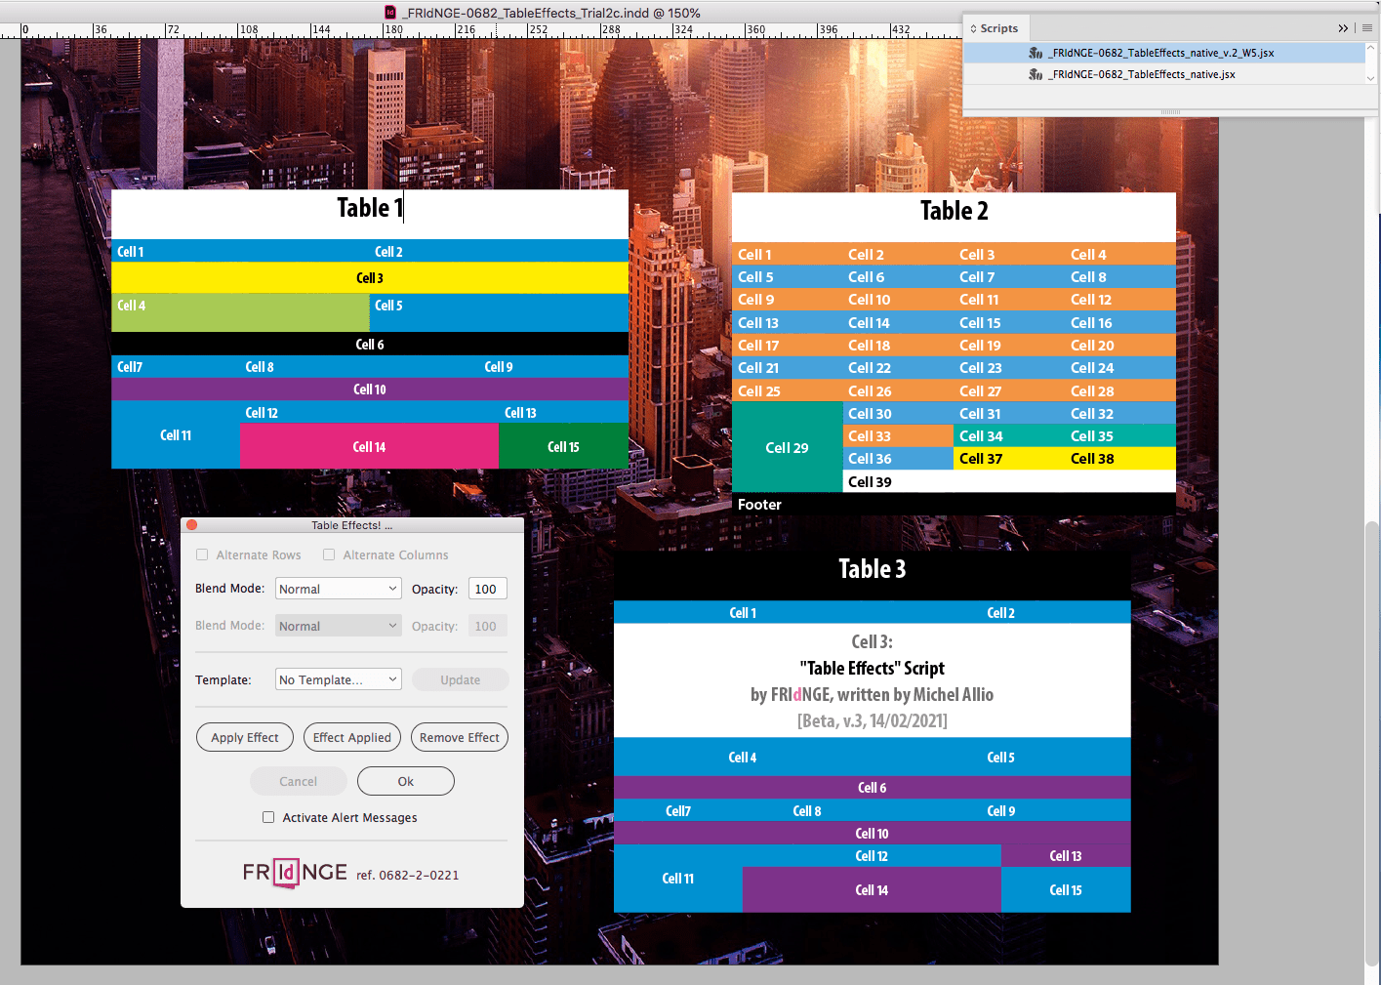Viewport: 1381px width, 985px height.
Task: Enable the Alternate Columns checkbox
Action: click(329, 554)
